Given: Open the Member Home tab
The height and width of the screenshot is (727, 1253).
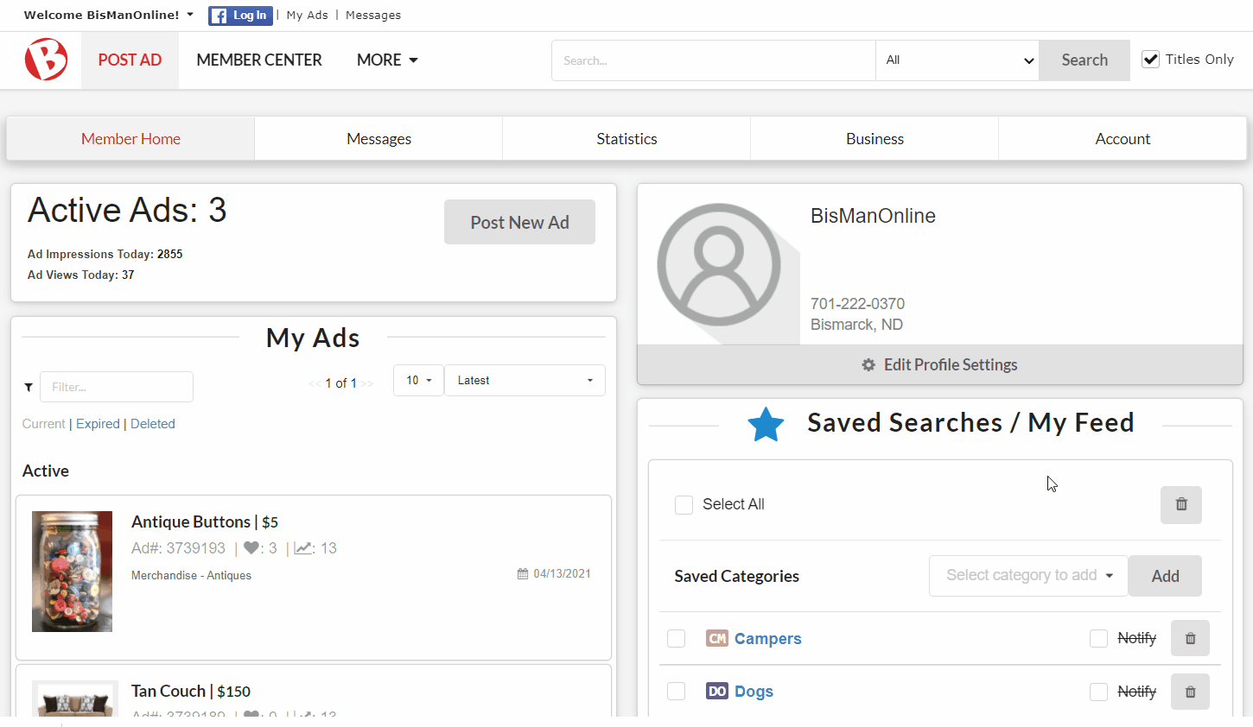Looking at the screenshot, I should tap(130, 139).
